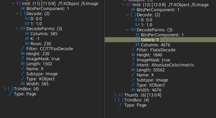The height and width of the screenshot is (118, 216).
Task: Click the real number icon beside right 1: 1.0
Action: coord(137,25)
